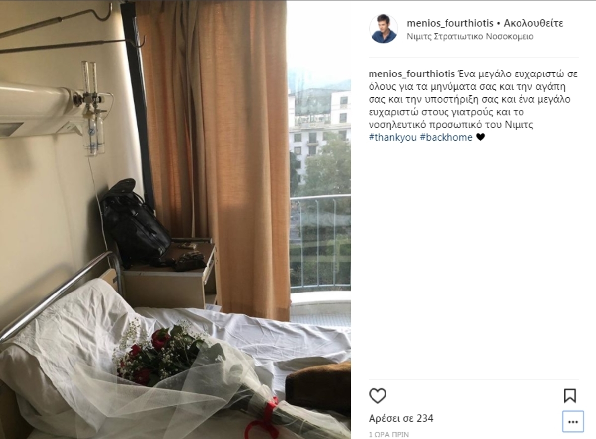Open the three-dots more options menu
Screen dimensions: 596x439
tap(573, 422)
